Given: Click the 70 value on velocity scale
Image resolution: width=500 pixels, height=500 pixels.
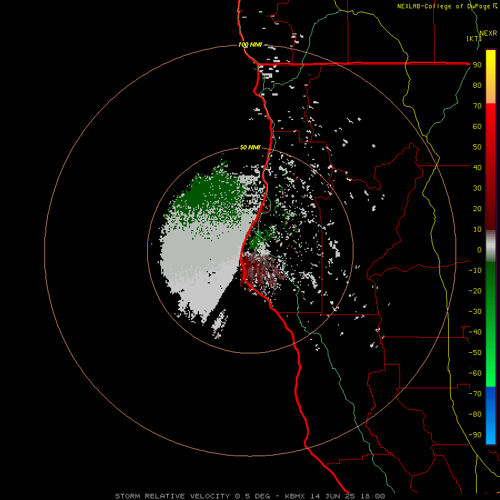Looking at the screenshot, I should coord(477,106).
